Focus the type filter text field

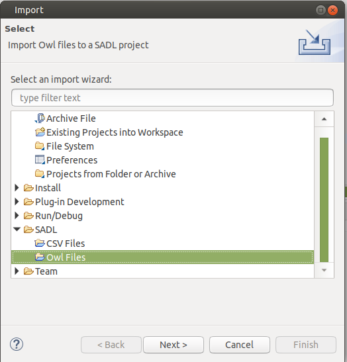[172, 98]
